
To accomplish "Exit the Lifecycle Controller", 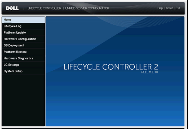I will 178,8.
